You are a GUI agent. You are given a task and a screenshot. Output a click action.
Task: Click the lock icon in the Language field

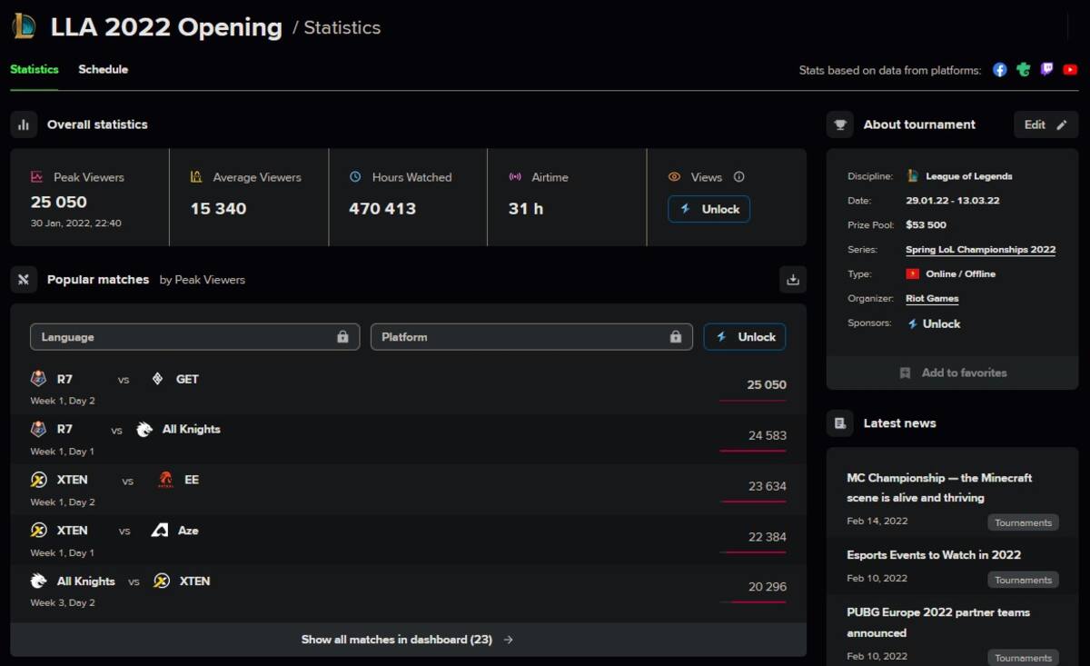(x=342, y=337)
